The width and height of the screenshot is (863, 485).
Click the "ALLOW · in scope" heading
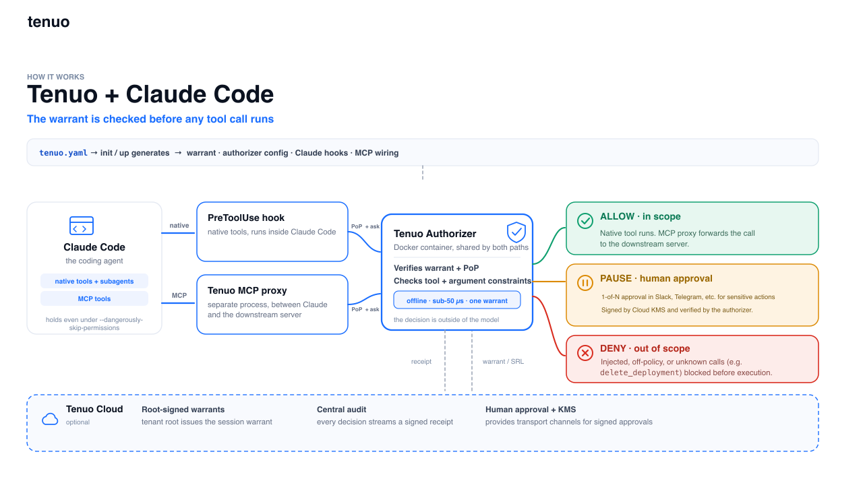[x=641, y=216]
